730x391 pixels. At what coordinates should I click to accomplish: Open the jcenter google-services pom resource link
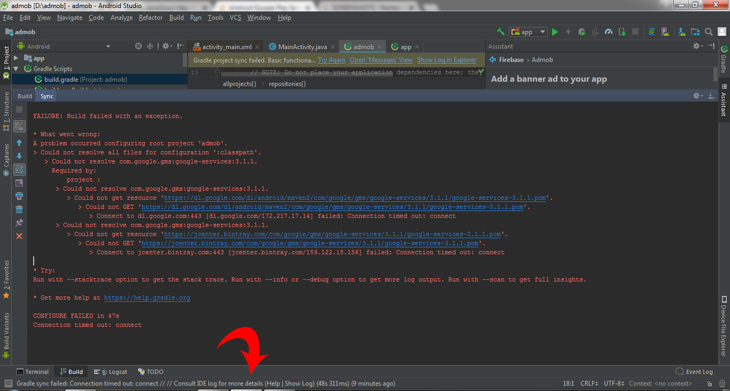332,234
